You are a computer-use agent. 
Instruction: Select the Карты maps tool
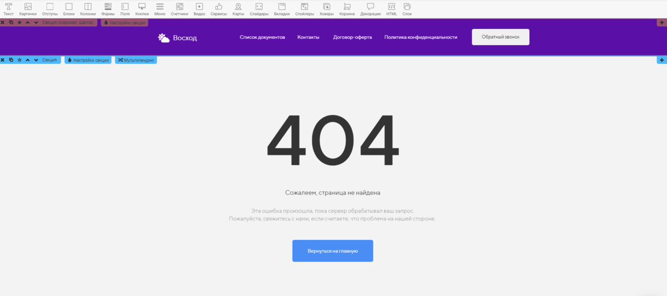point(238,9)
